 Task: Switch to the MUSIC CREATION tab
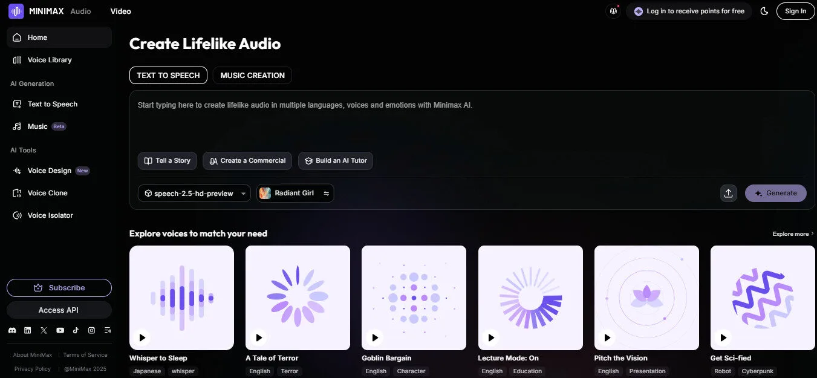pyautogui.click(x=252, y=75)
